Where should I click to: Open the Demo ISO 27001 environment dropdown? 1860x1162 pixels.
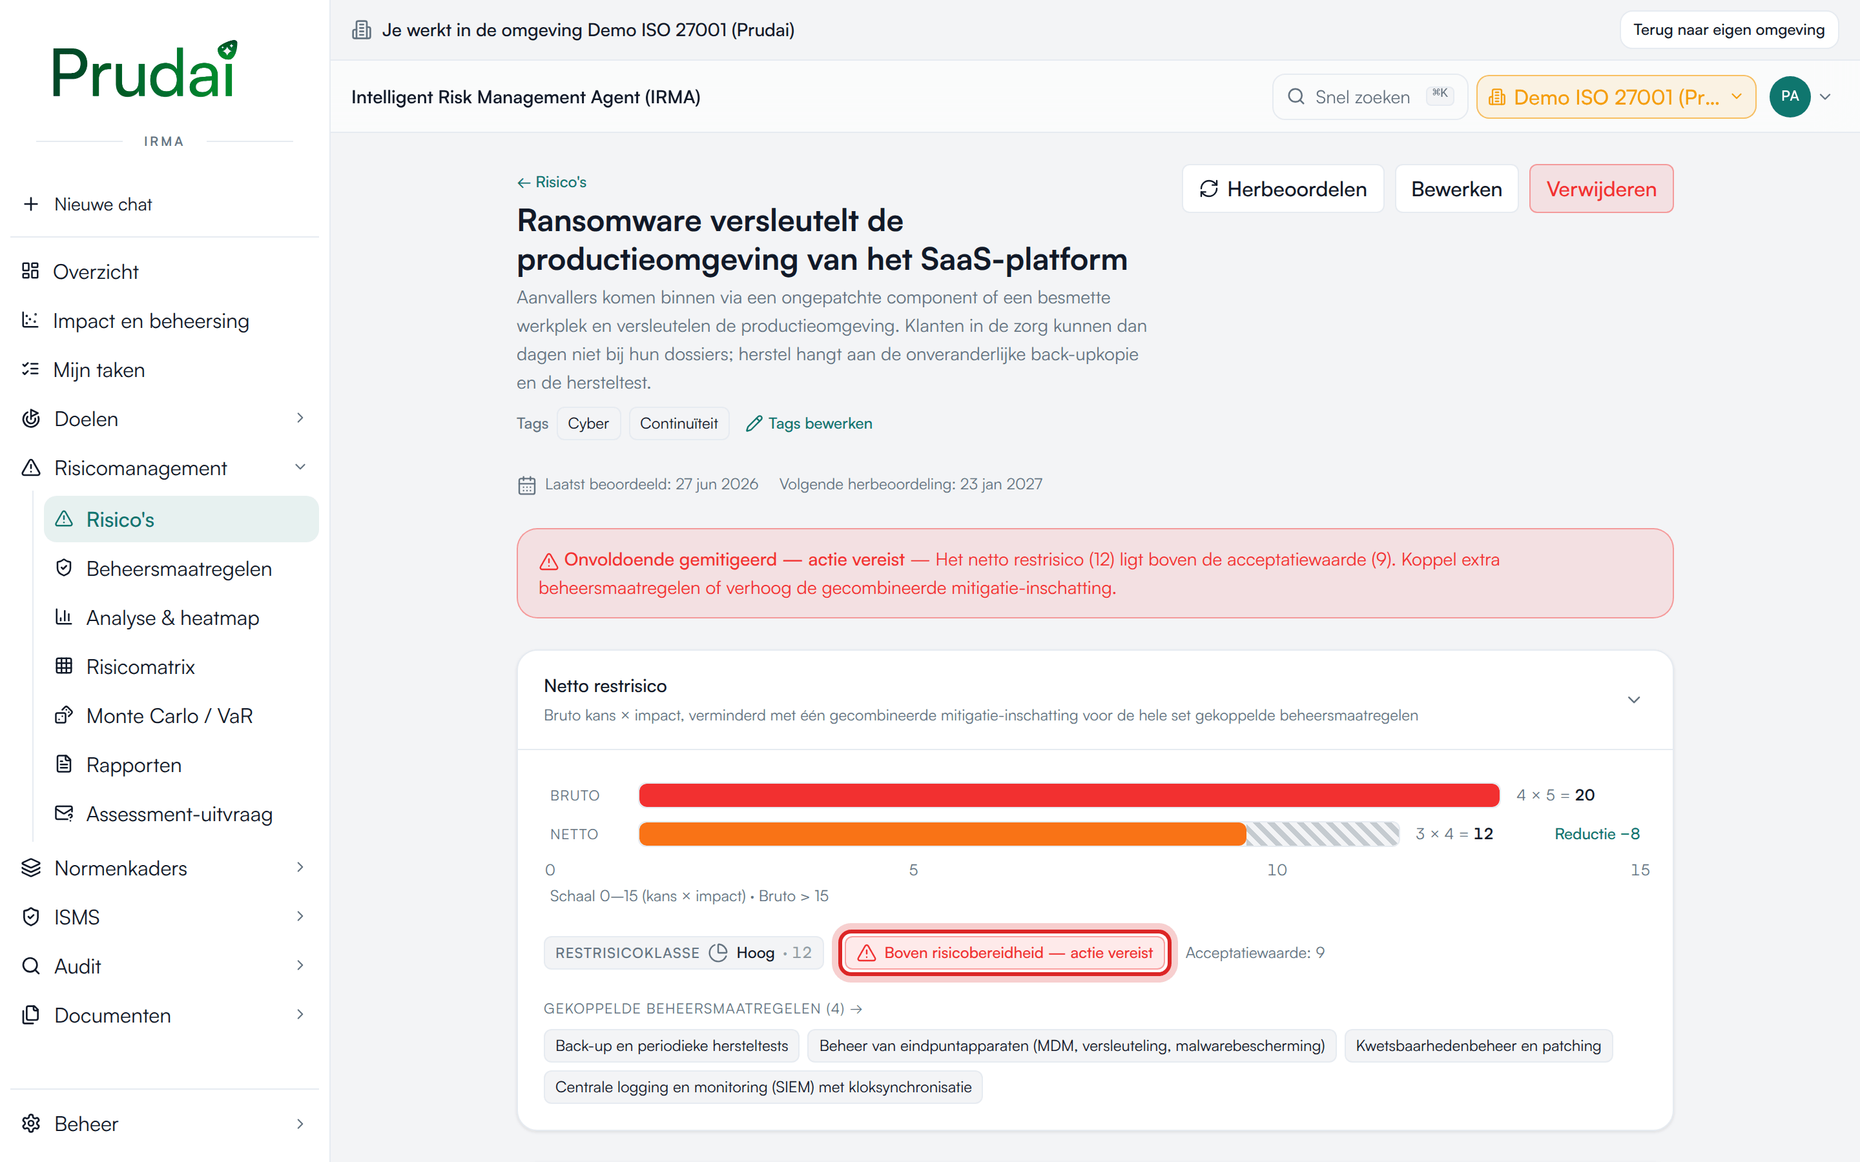pyautogui.click(x=1616, y=97)
